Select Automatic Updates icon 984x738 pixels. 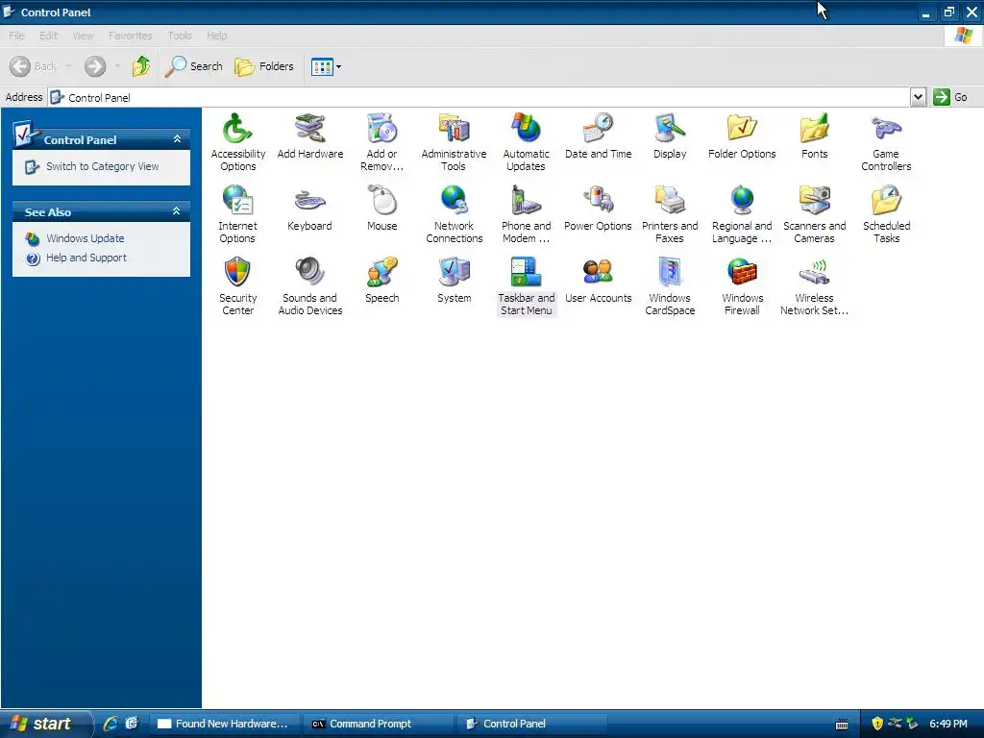tap(526, 142)
